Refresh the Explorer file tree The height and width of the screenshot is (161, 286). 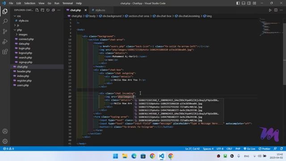click(48, 10)
